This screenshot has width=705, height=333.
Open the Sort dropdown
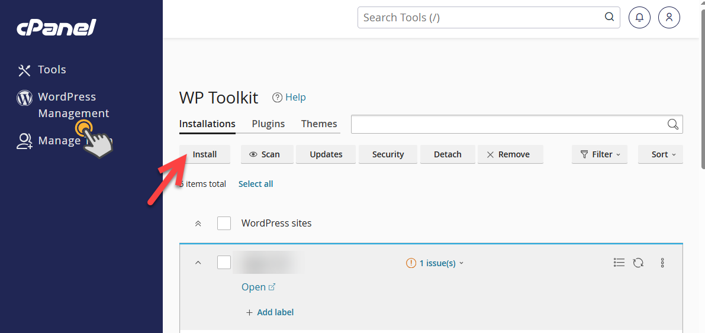click(x=661, y=154)
